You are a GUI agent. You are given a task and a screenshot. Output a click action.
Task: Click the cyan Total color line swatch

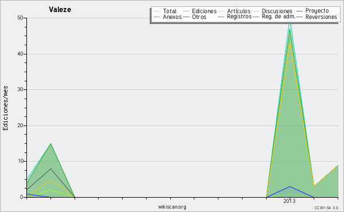point(157,11)
